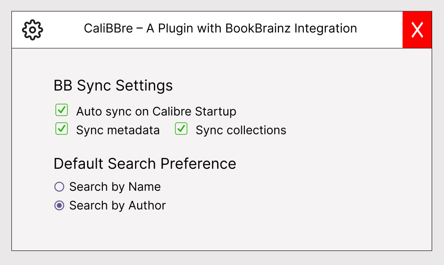Toggle the Sync metadata checkbox

pyautogui.click(x=62, y=128)
